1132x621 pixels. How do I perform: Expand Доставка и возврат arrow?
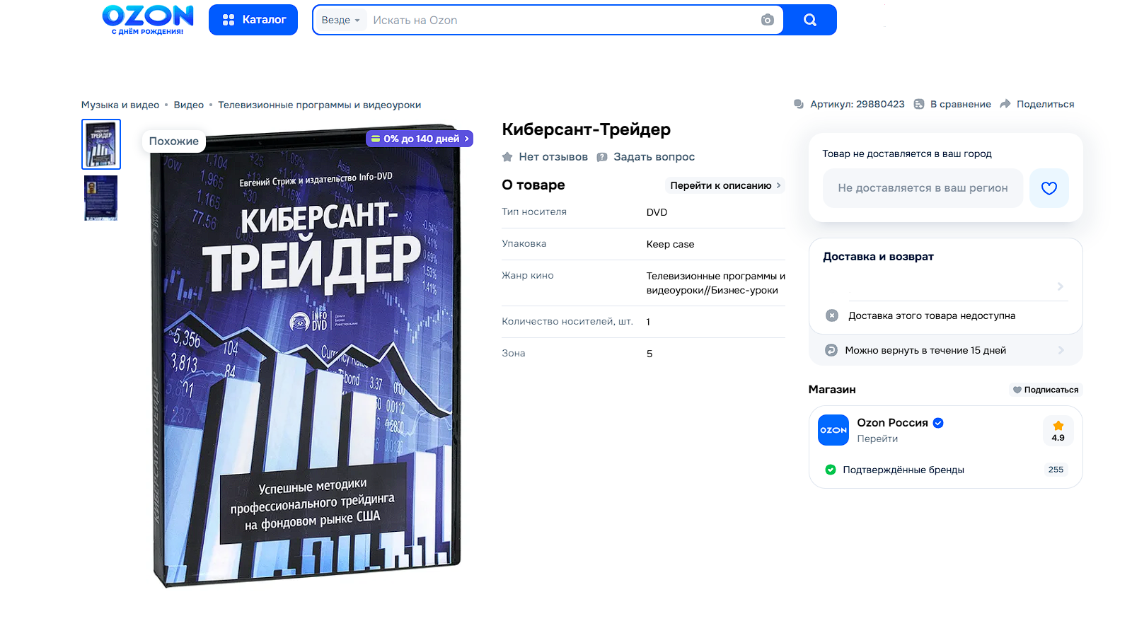pyautogui.click(x=1060, y=286)
